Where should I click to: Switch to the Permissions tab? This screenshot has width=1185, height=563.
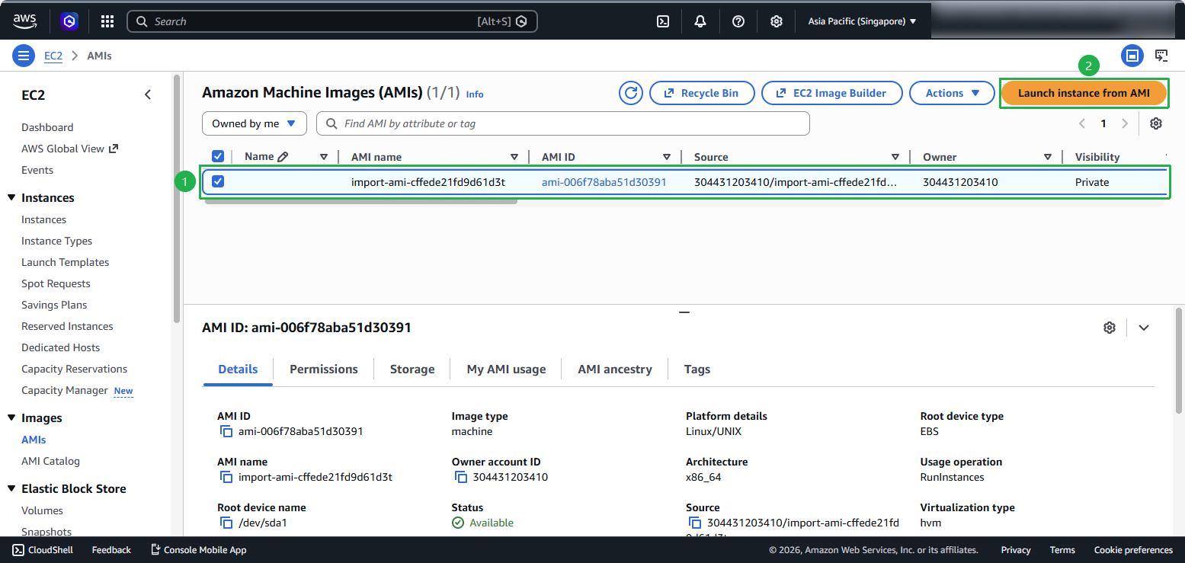pos(324,369)
